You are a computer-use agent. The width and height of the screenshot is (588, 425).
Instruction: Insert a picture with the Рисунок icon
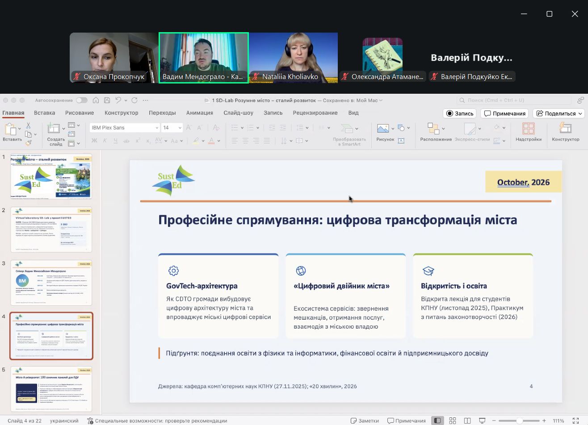coord(383,129)
